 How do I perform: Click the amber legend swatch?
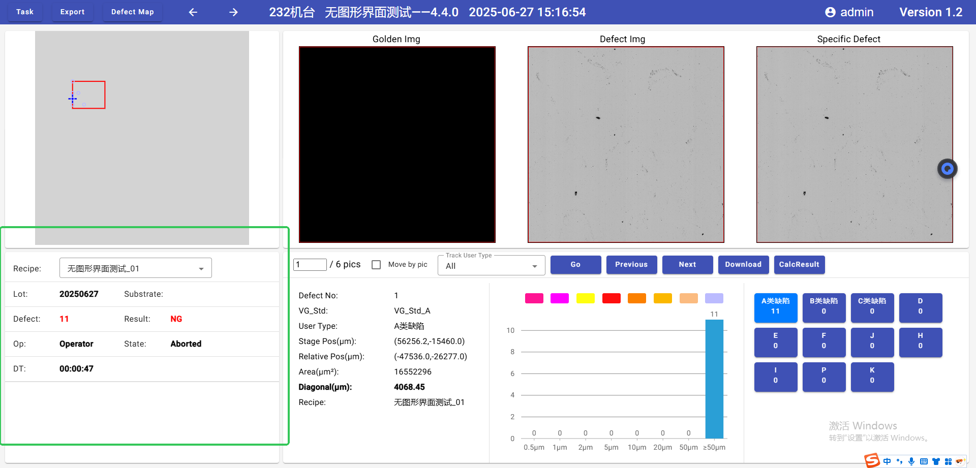(663, 298)
